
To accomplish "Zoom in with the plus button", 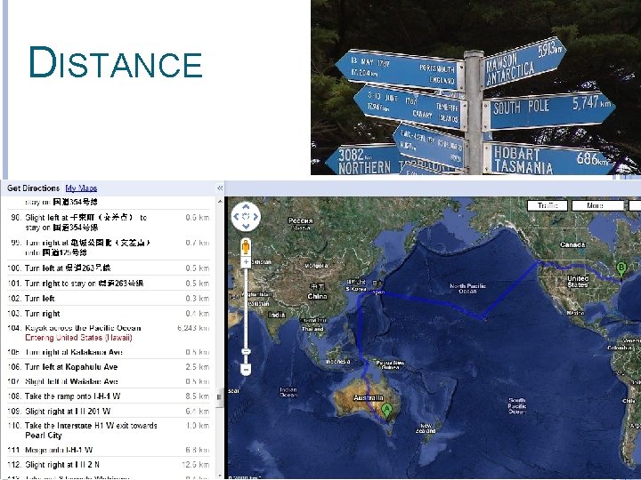I will point(246,262).
